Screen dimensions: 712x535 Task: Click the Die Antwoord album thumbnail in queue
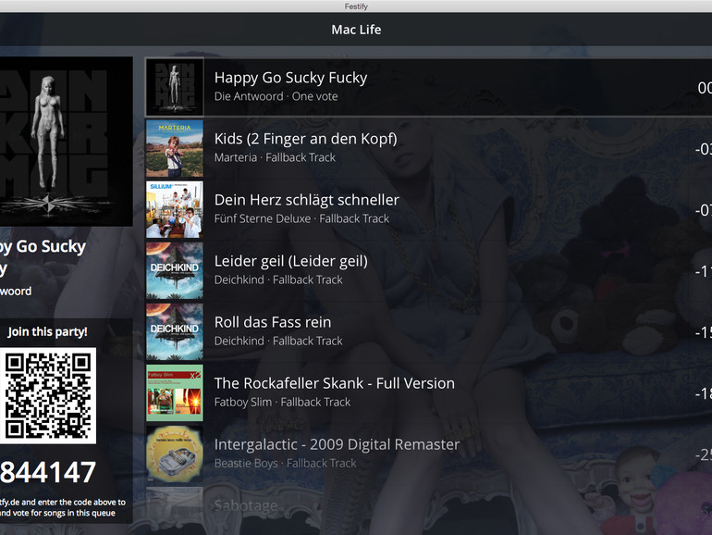click(175, 87)
